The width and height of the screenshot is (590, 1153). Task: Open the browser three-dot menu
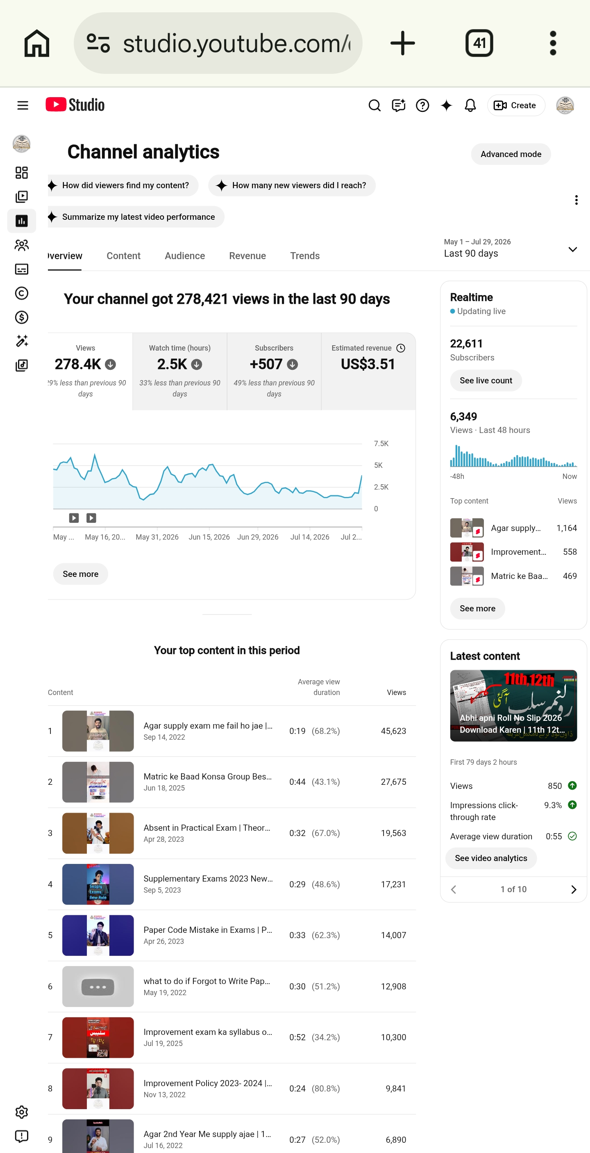(x=553, y=43)
